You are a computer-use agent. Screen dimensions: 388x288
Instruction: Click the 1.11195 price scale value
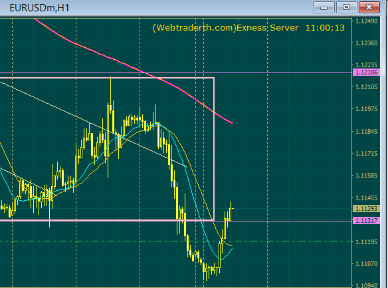[367, 241]
